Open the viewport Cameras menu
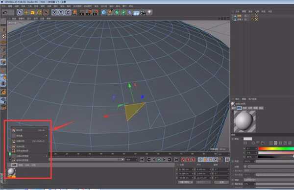This screenshot has height=190, width=294. click(22, 19)
